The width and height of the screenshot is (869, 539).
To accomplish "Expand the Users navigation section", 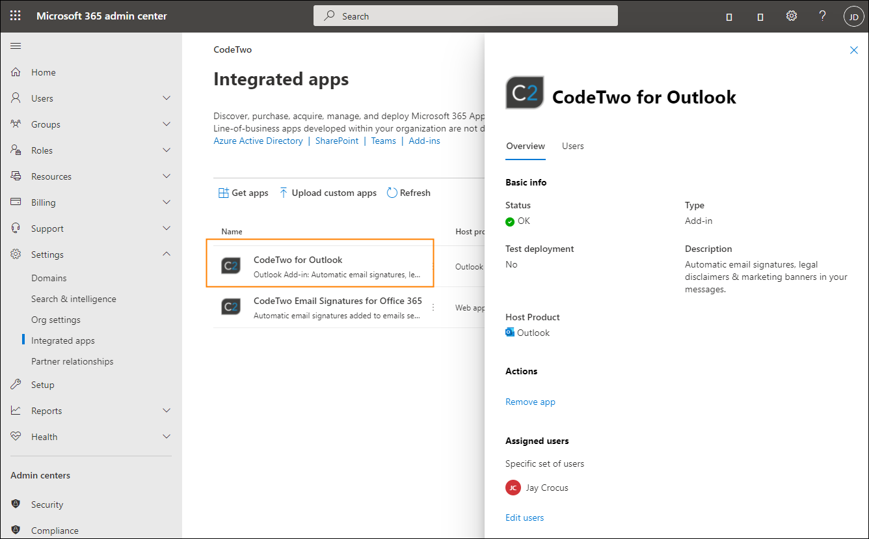I will (167, 98).
